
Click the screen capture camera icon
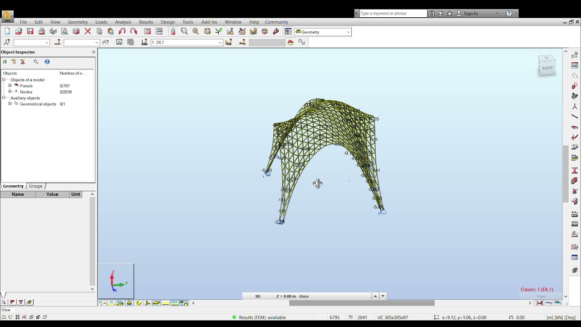click(76, 32)
